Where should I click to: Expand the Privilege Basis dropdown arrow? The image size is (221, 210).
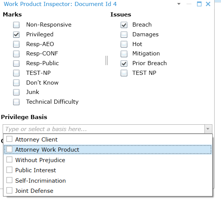(x=208, y=129)
